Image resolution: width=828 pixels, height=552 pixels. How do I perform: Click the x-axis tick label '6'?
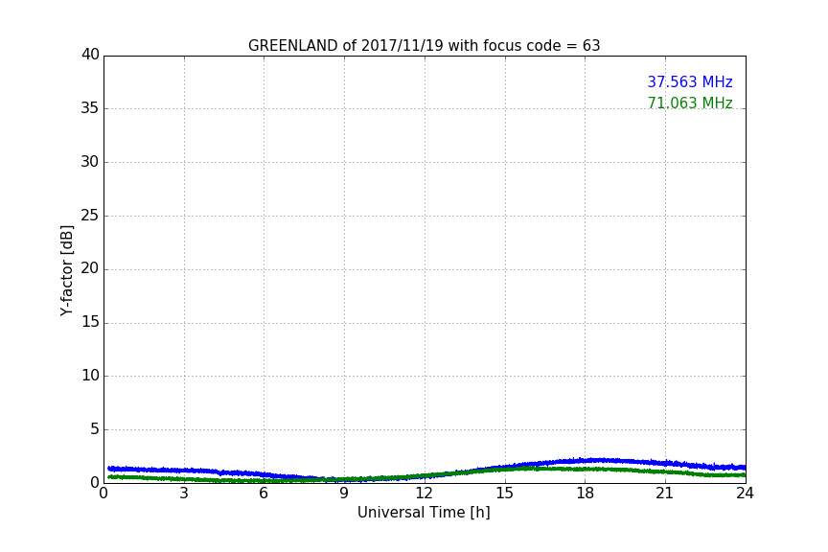coord(264,494)
